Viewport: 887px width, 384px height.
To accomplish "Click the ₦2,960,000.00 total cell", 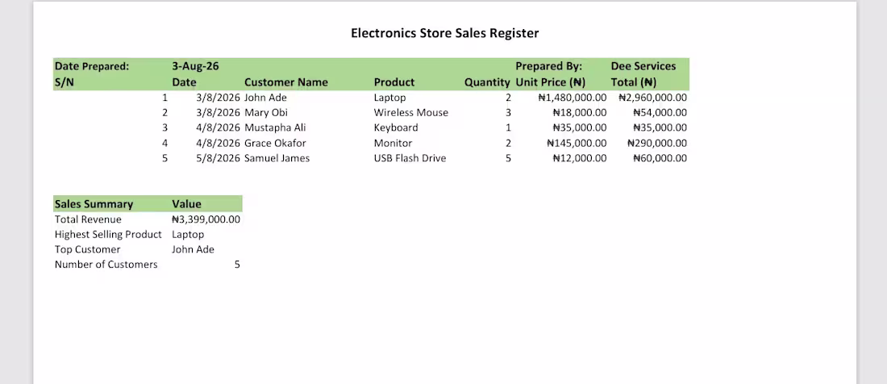I will 653,98.
